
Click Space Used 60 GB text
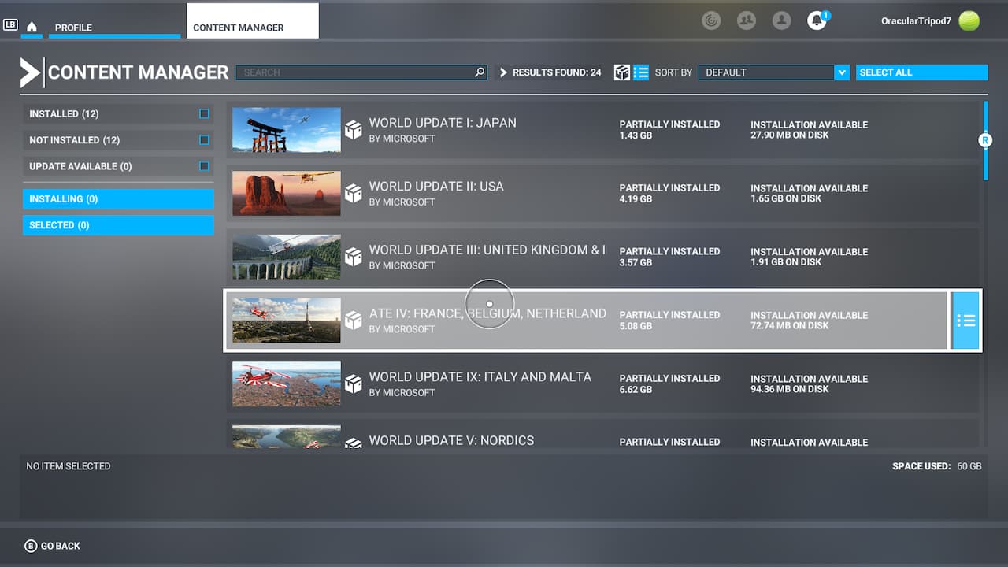tap(937, 466)
